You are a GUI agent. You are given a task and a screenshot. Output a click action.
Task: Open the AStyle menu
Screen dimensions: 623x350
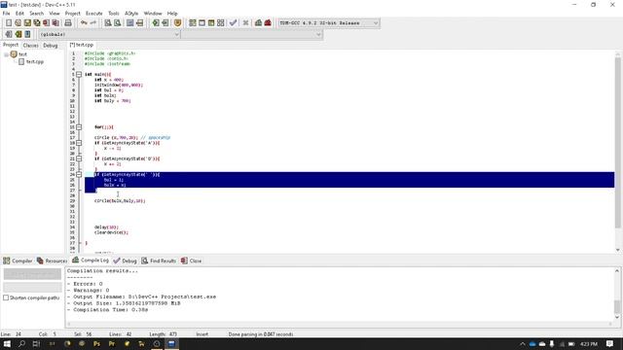click(x=131, y=13)
